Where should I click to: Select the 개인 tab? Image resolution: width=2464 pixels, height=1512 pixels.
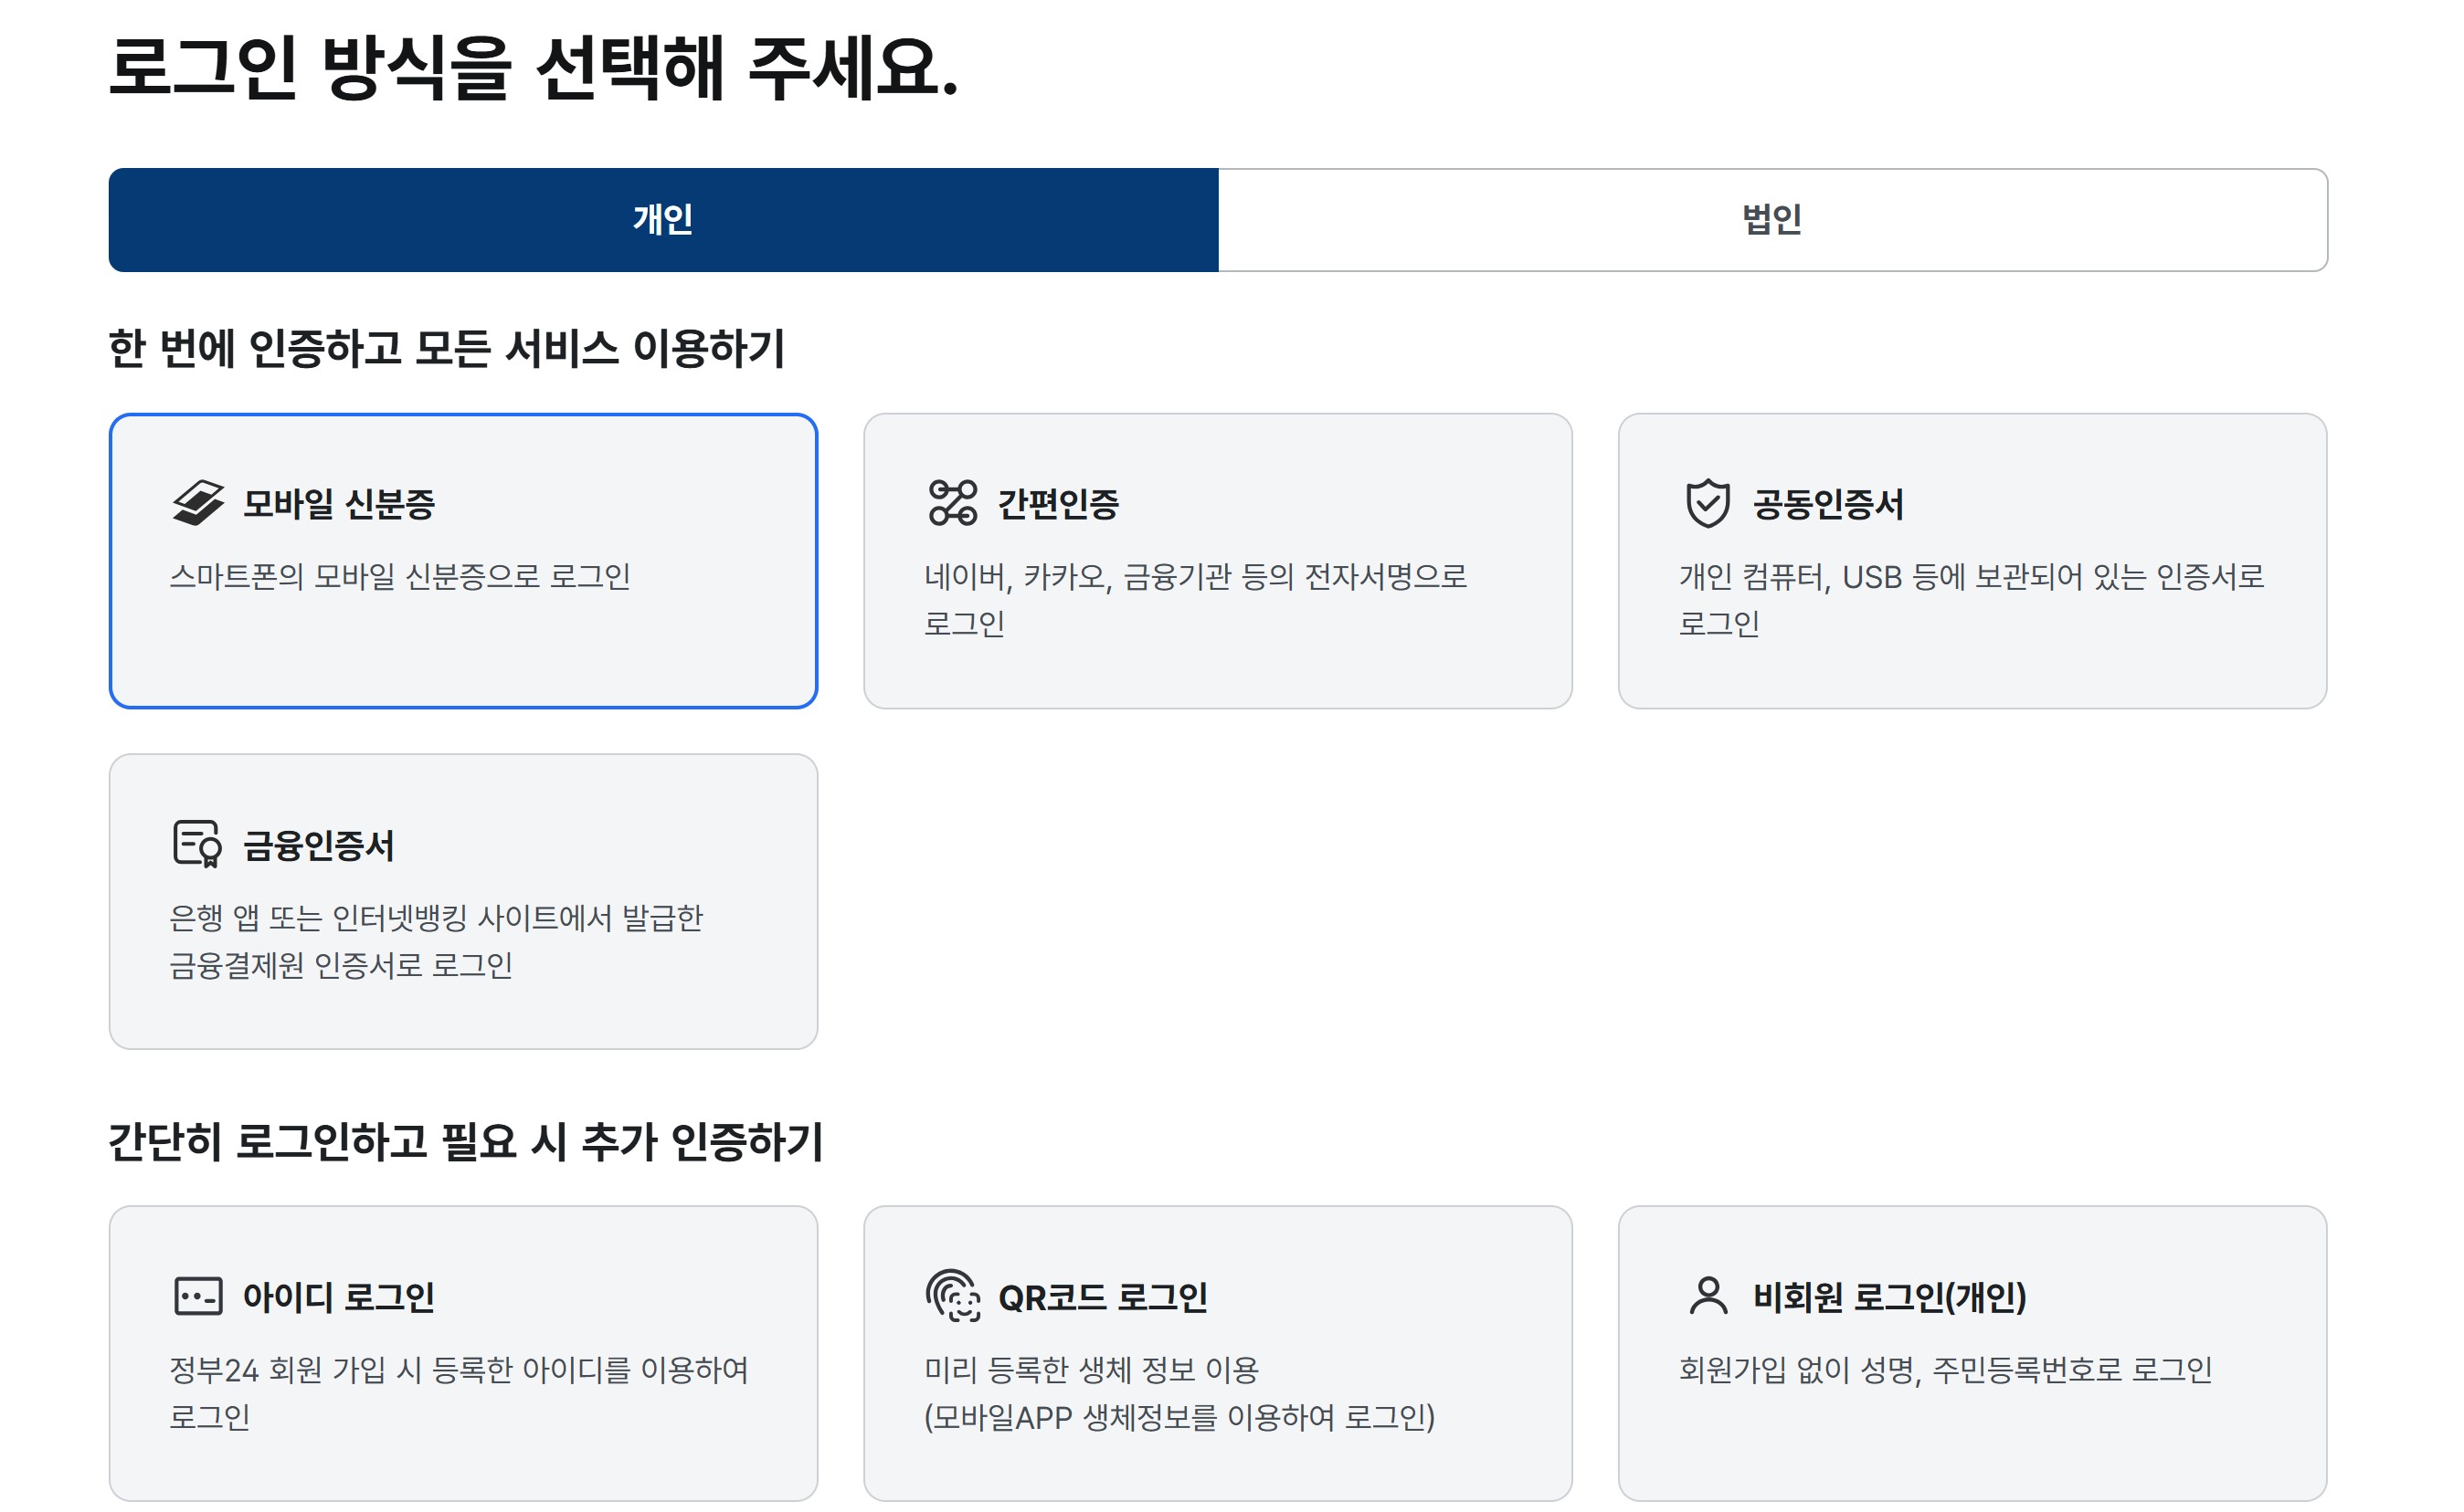point(662,220)
